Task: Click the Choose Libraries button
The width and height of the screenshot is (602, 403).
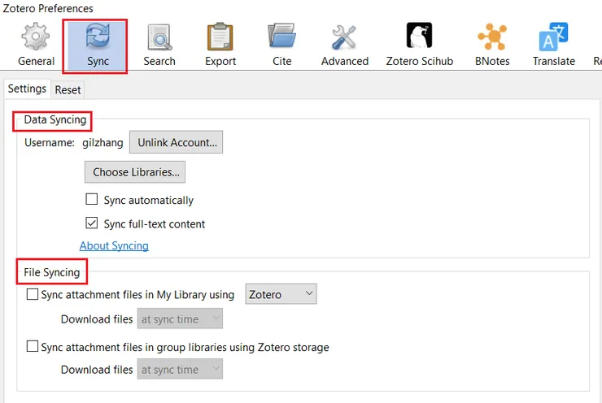Action: [x=135, y=172]
